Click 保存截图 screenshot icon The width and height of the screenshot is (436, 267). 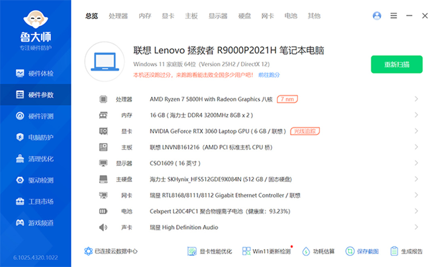pyautogui.click(x=350, y=251)
